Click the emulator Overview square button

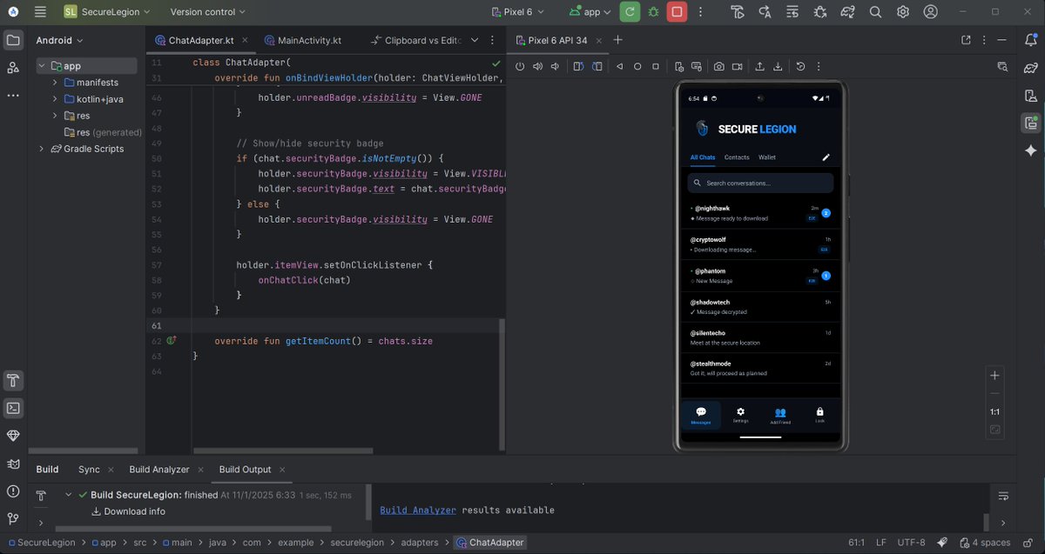(x=656, y=66)
